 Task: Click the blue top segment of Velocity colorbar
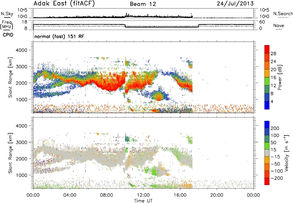point(267,125)
